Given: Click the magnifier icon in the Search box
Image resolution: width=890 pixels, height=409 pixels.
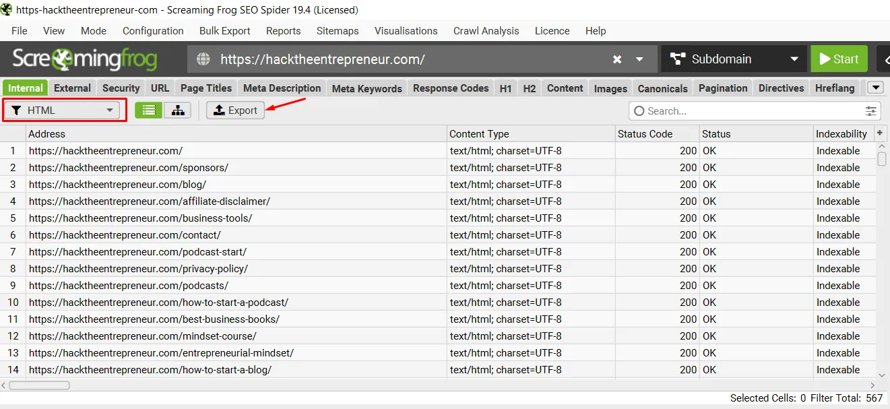Looking at the screenshot, I should tap(639, 111).
